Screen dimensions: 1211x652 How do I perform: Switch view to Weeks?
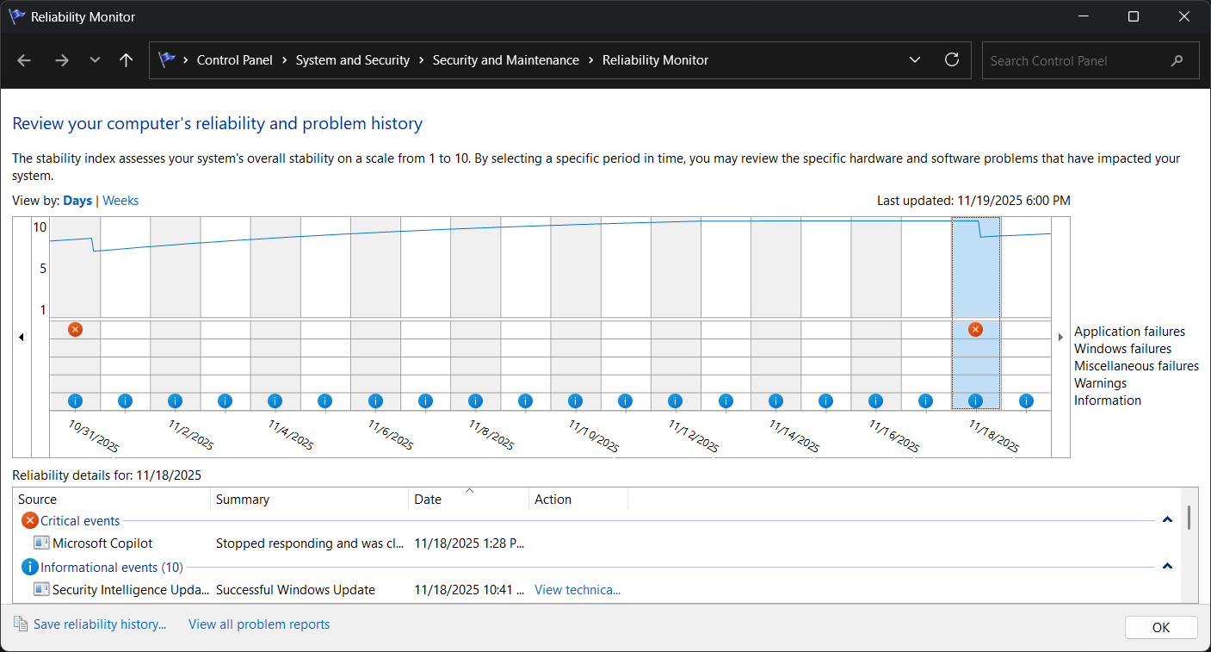coord(120,201)
